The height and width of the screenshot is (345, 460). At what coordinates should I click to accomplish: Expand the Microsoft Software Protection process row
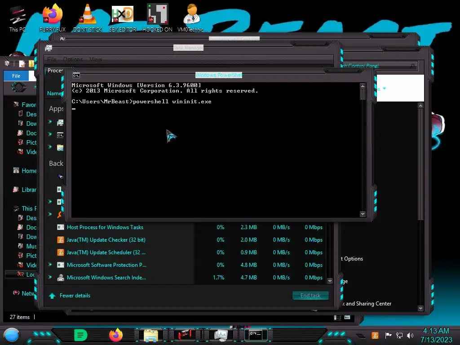click(50, 265)
